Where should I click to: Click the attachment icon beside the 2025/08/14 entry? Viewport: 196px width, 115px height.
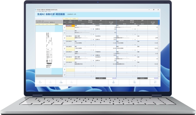[64, 59]
